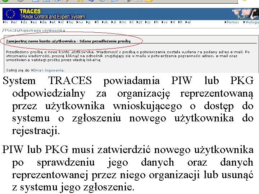The image size is (259, 194).
Task: Switch language to 'fr'
Action: coord(156,22)
